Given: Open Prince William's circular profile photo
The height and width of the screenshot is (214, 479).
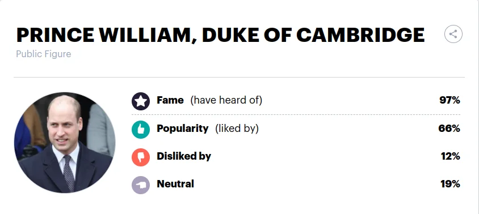Looking at the screenshot, I should point(65,143).
